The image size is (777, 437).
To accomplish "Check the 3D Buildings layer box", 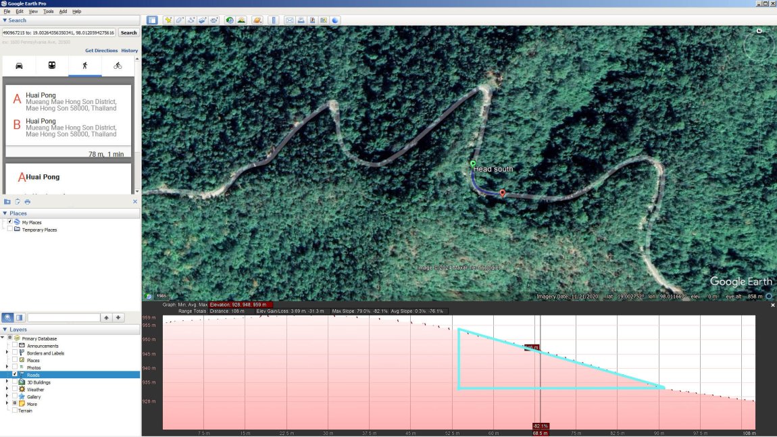I will [15, 382].
